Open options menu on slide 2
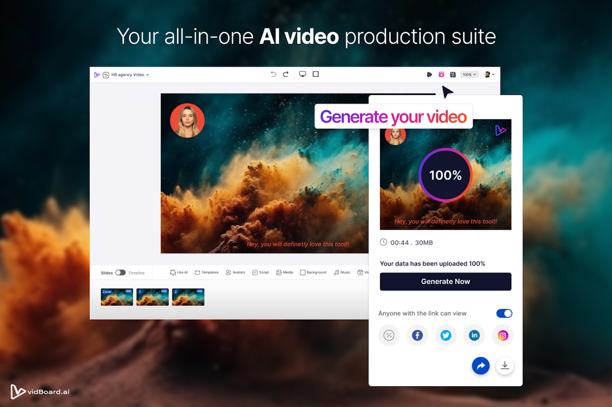This screenshot has height=407, width=612. point(200,291)
